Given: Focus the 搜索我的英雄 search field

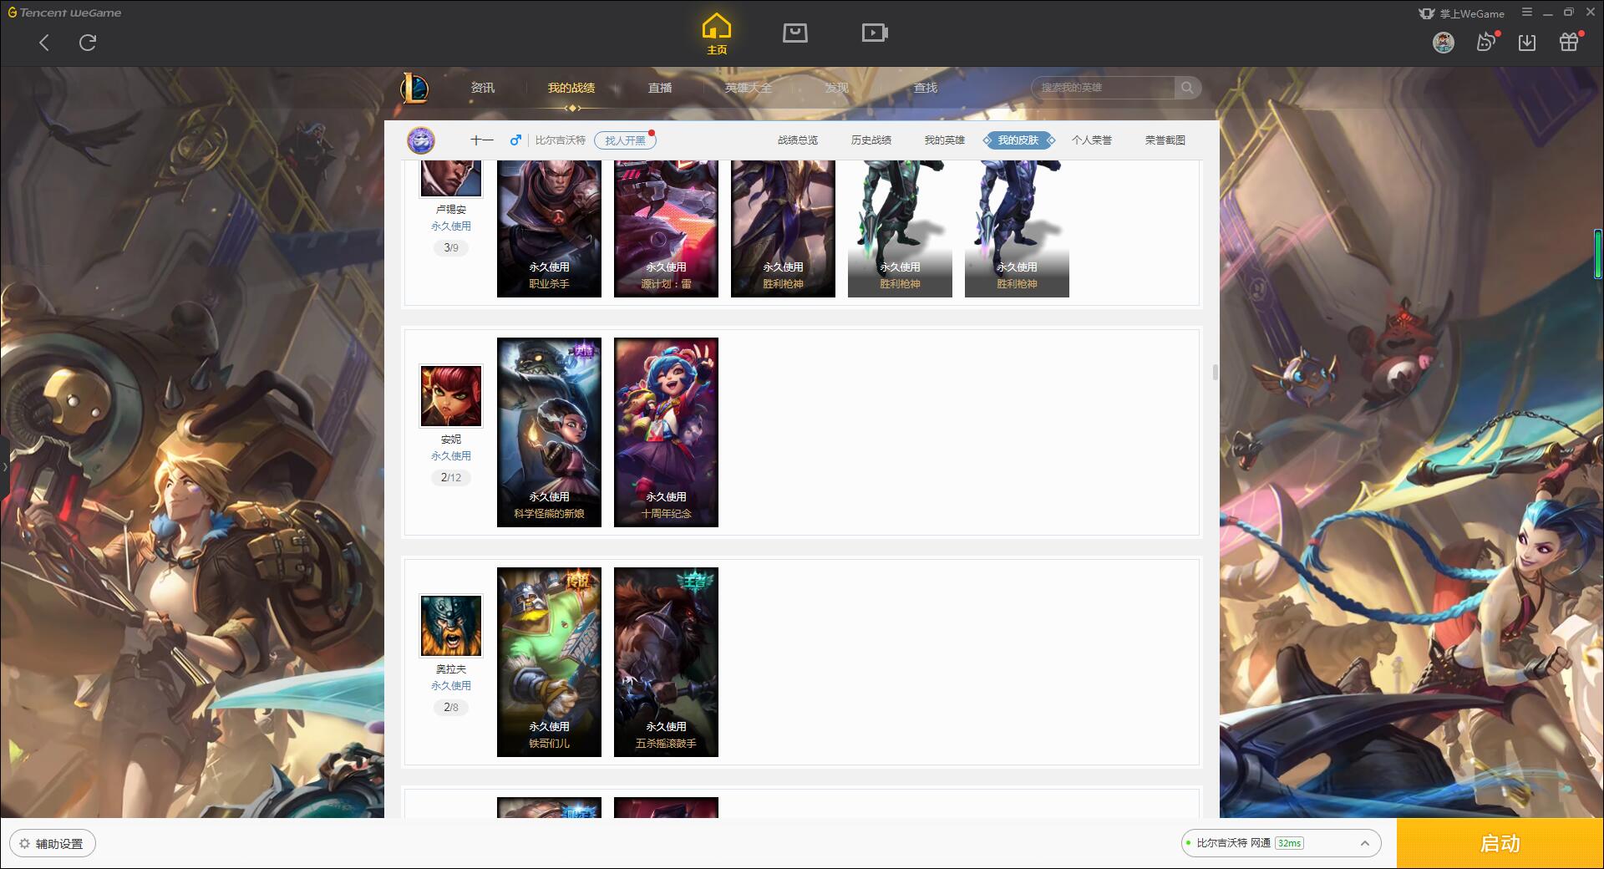Looking at the screenshot, I should (1103, 88).
